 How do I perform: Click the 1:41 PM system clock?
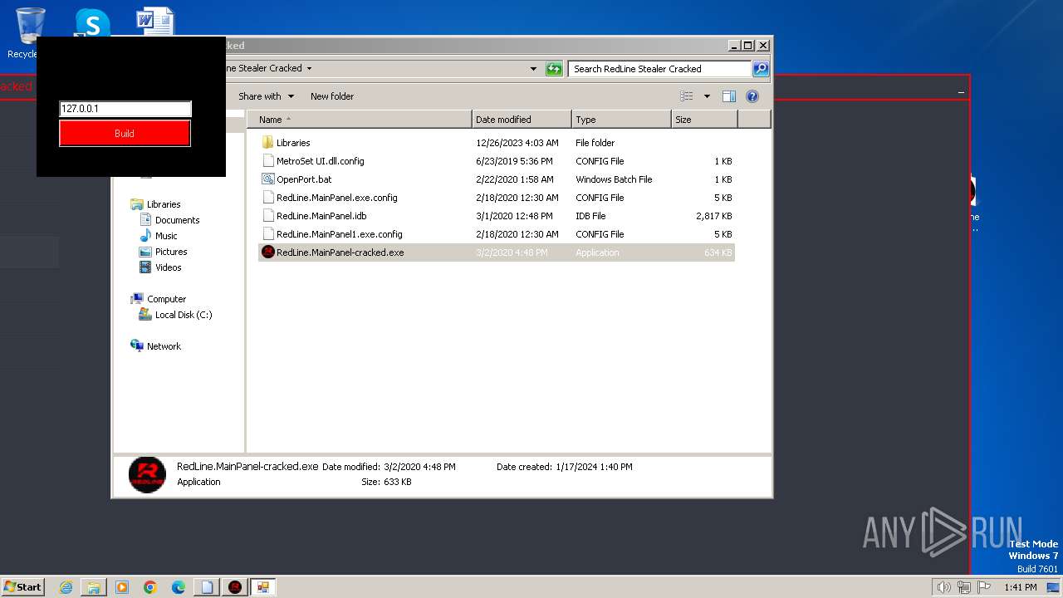click(1020, 587)
